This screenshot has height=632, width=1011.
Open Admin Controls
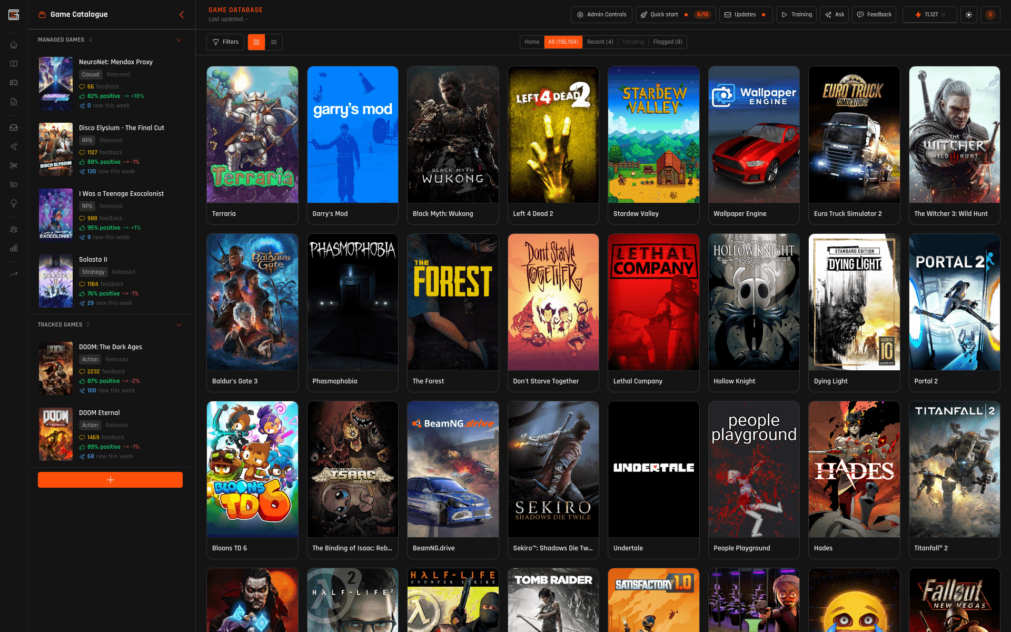pos(601,15)
